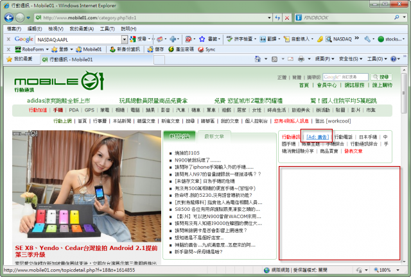Open Google toolbar wrench settings
The width and height of the screenshot is (411, 277).
[x=367, y=39]
